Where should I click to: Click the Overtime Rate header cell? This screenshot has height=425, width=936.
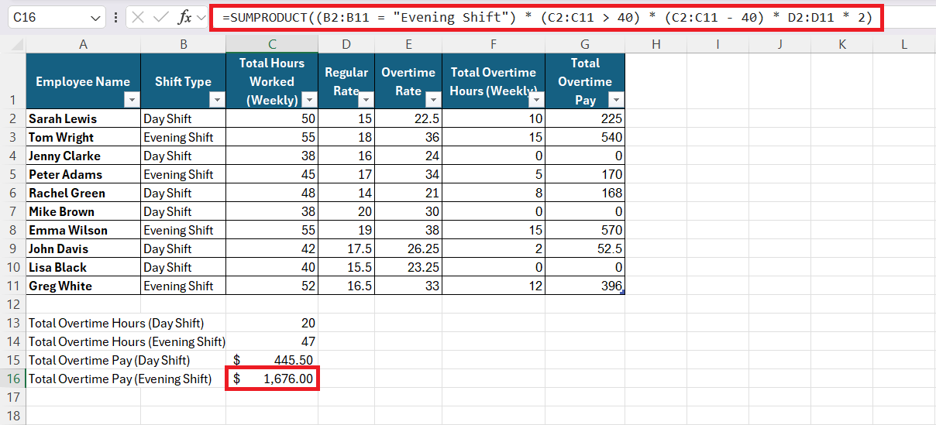click(408, 81)
